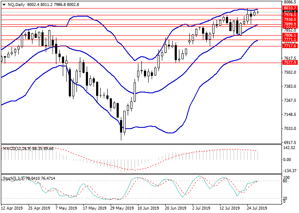Select the 7771.1 support level label
Viewport: 299px width, 213px height.
pyautogui.click(x=290, y=40)
